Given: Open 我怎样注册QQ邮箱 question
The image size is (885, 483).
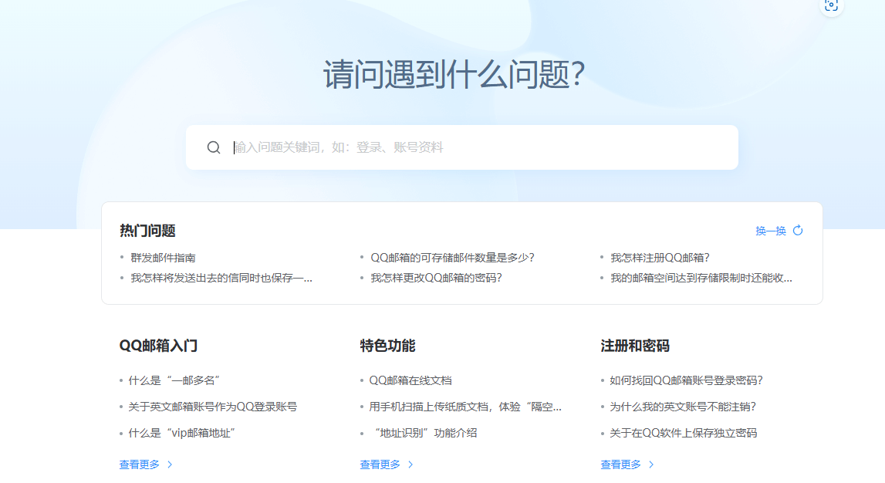Looking at the screenshot, I should pyautogui.click(x=660, y=258).
